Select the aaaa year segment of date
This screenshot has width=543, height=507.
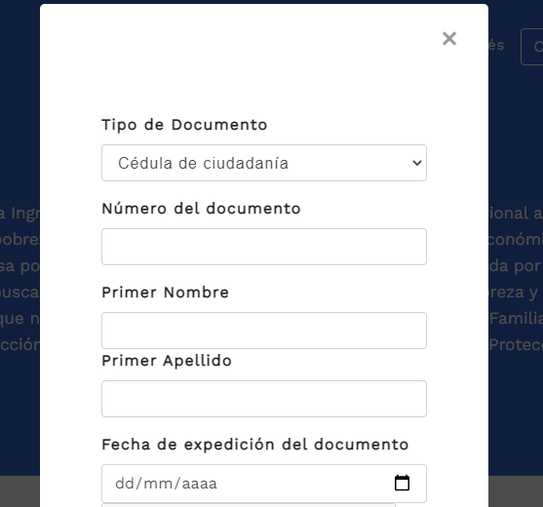point(200,484)
